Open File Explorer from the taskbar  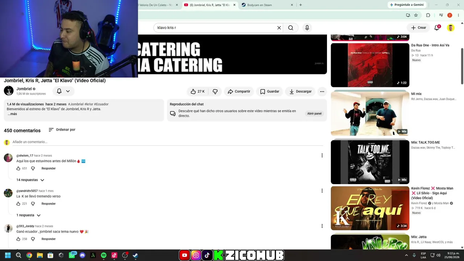click(40, 255)
